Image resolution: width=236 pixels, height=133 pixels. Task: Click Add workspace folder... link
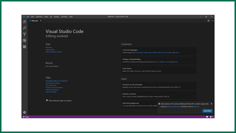[54, 52]
